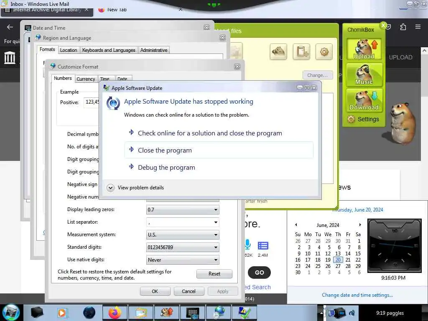
Task: Click volume speaker tray icon
Action: [352, 313]
